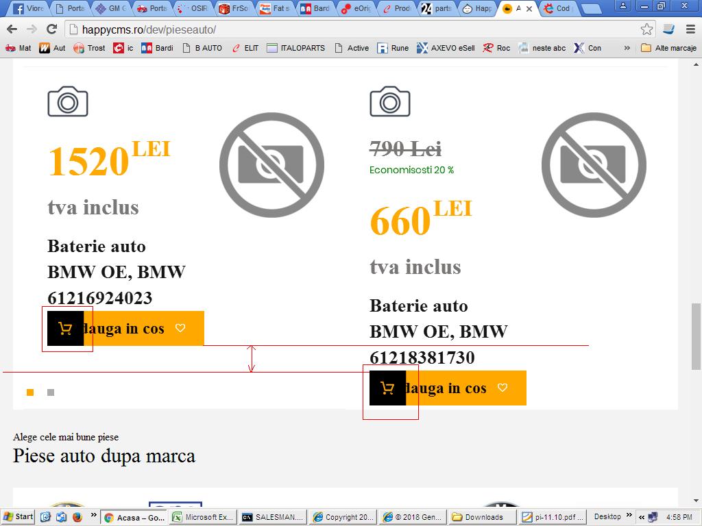
Task: Open the Windows Start menu
Action: coord(18,517)
